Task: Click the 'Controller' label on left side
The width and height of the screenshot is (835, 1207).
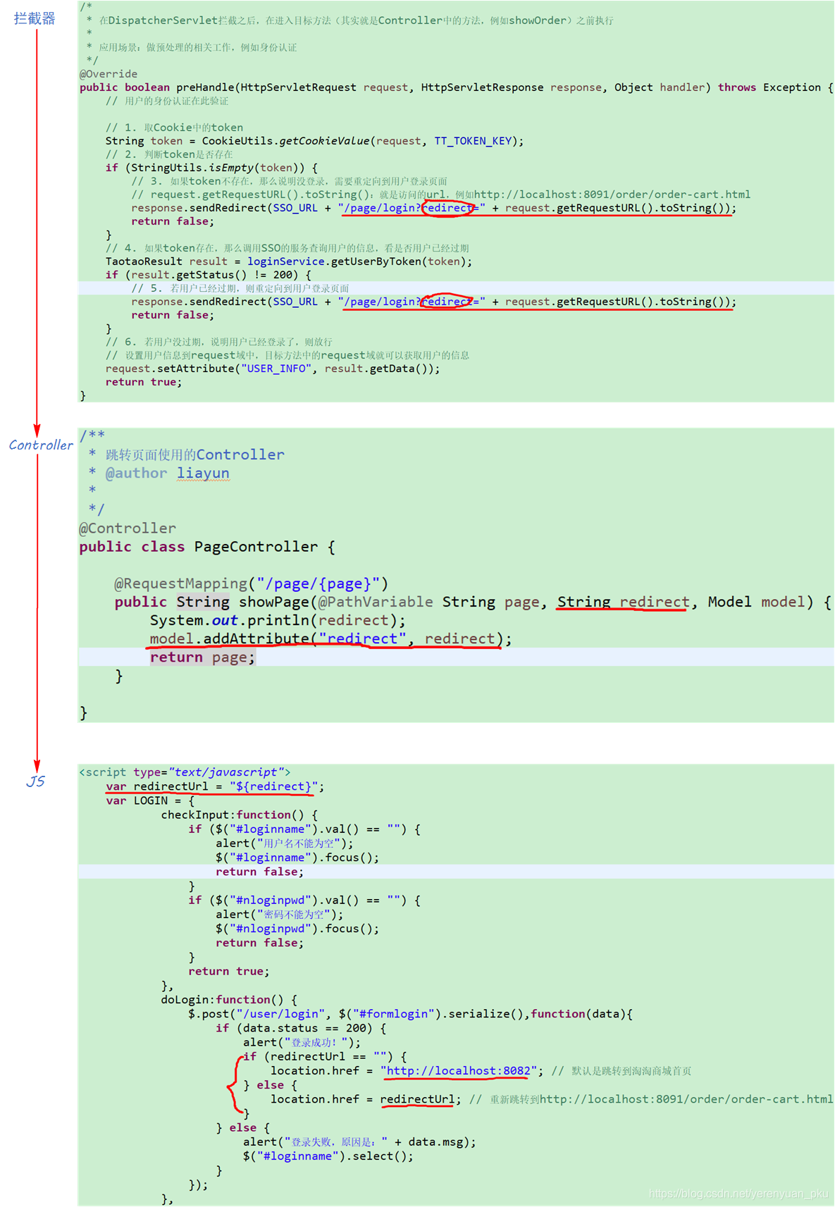Action: pyautogui.click(x=41, y=445)
